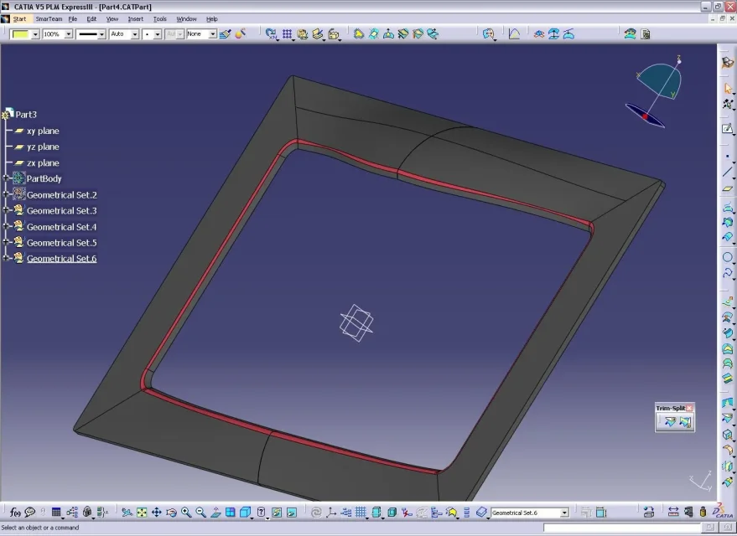Click the Measure Between icon
This screenshot has width=737, height=536.
pos(673,512)
